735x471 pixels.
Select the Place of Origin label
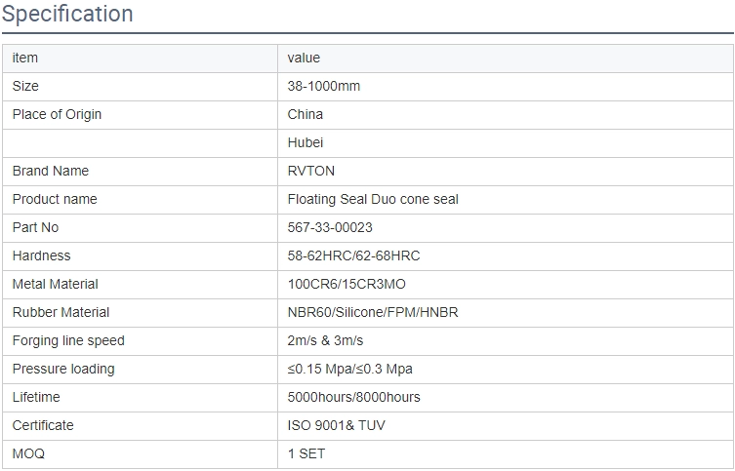point(57,115)
